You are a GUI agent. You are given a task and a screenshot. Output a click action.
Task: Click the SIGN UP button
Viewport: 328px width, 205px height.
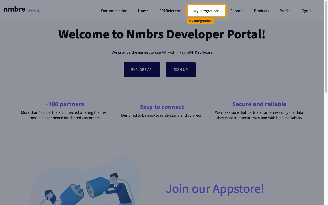tap(181, 70)
